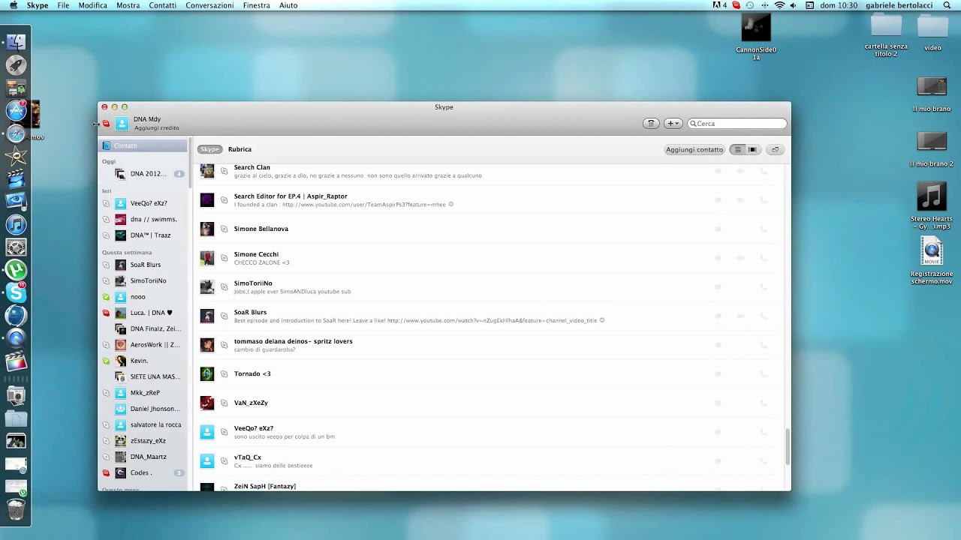The width and height of the screenshot is (961, 540).
Task: Switch to compact card contact view
Action: [x=752, y=149]
